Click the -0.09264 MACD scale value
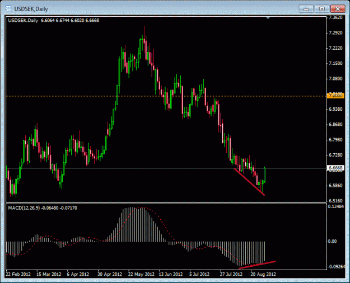350x283 pixels. click(x=337, y=266)
